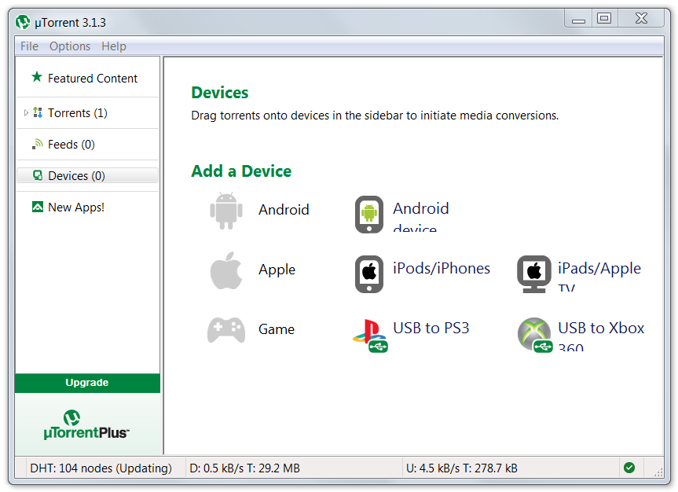Click the Android category label

click(x=284, y=210)
